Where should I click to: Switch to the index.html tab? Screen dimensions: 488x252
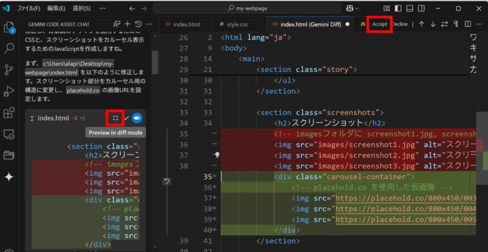click(x=187, y=24)
